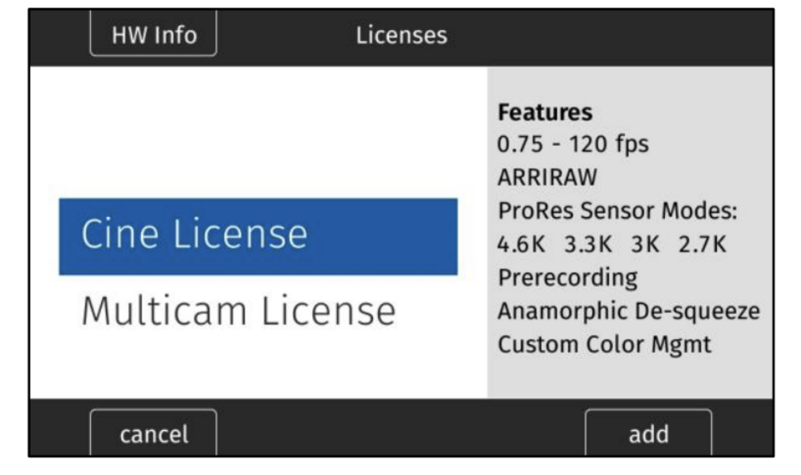Click the 0.75 - 120 fps feature line
Image resolution: width=801 pixels, height=475 pixels.
pos(572,145)
